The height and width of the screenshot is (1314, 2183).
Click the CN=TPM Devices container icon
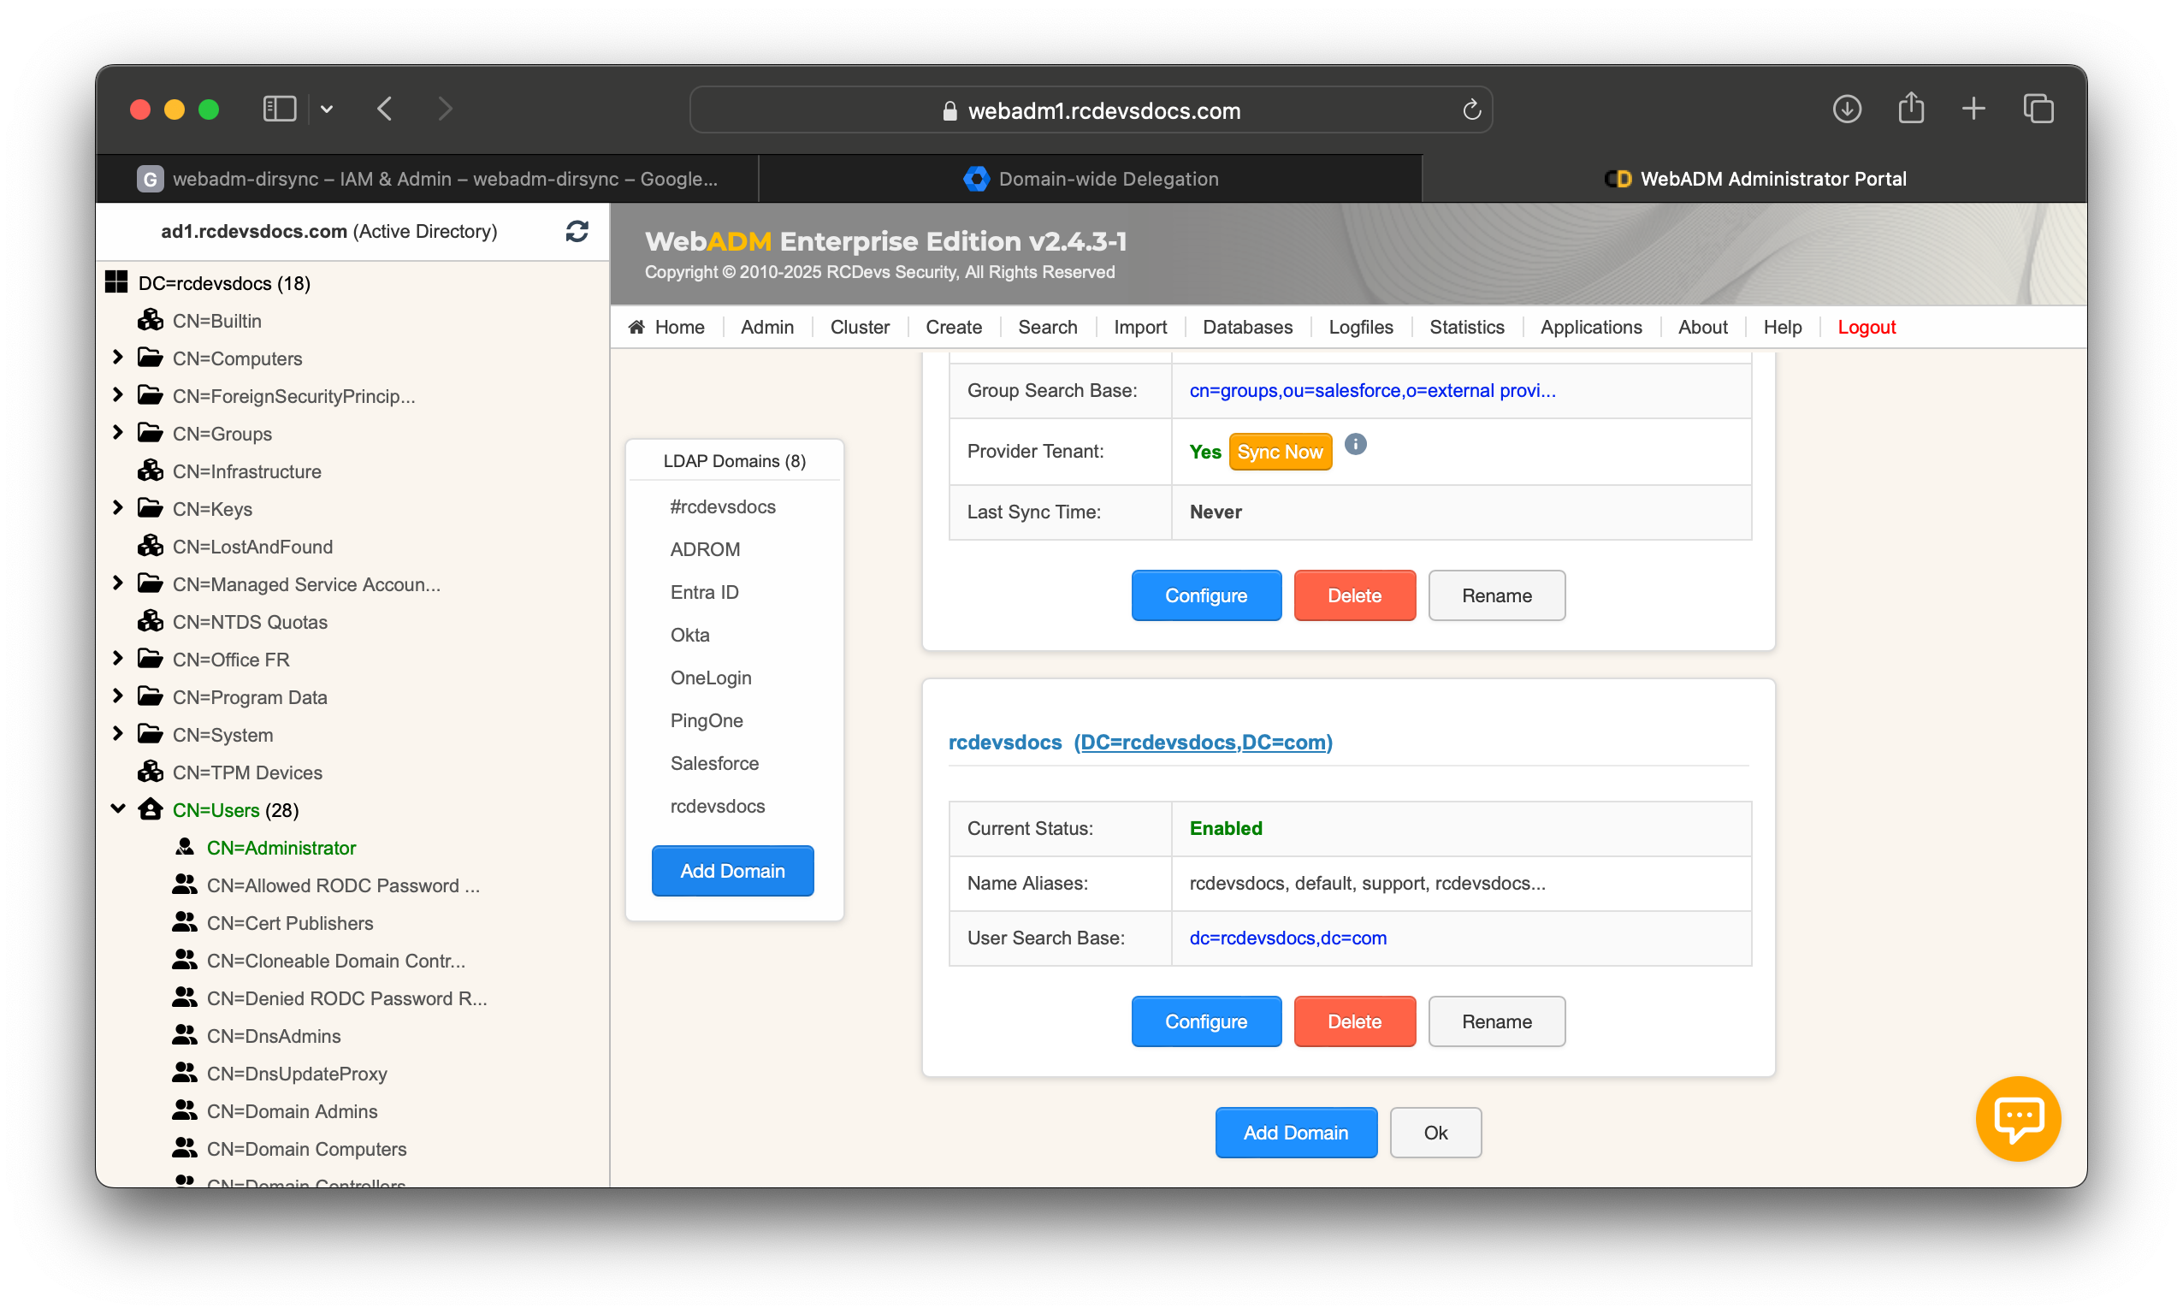pos(151,772)
